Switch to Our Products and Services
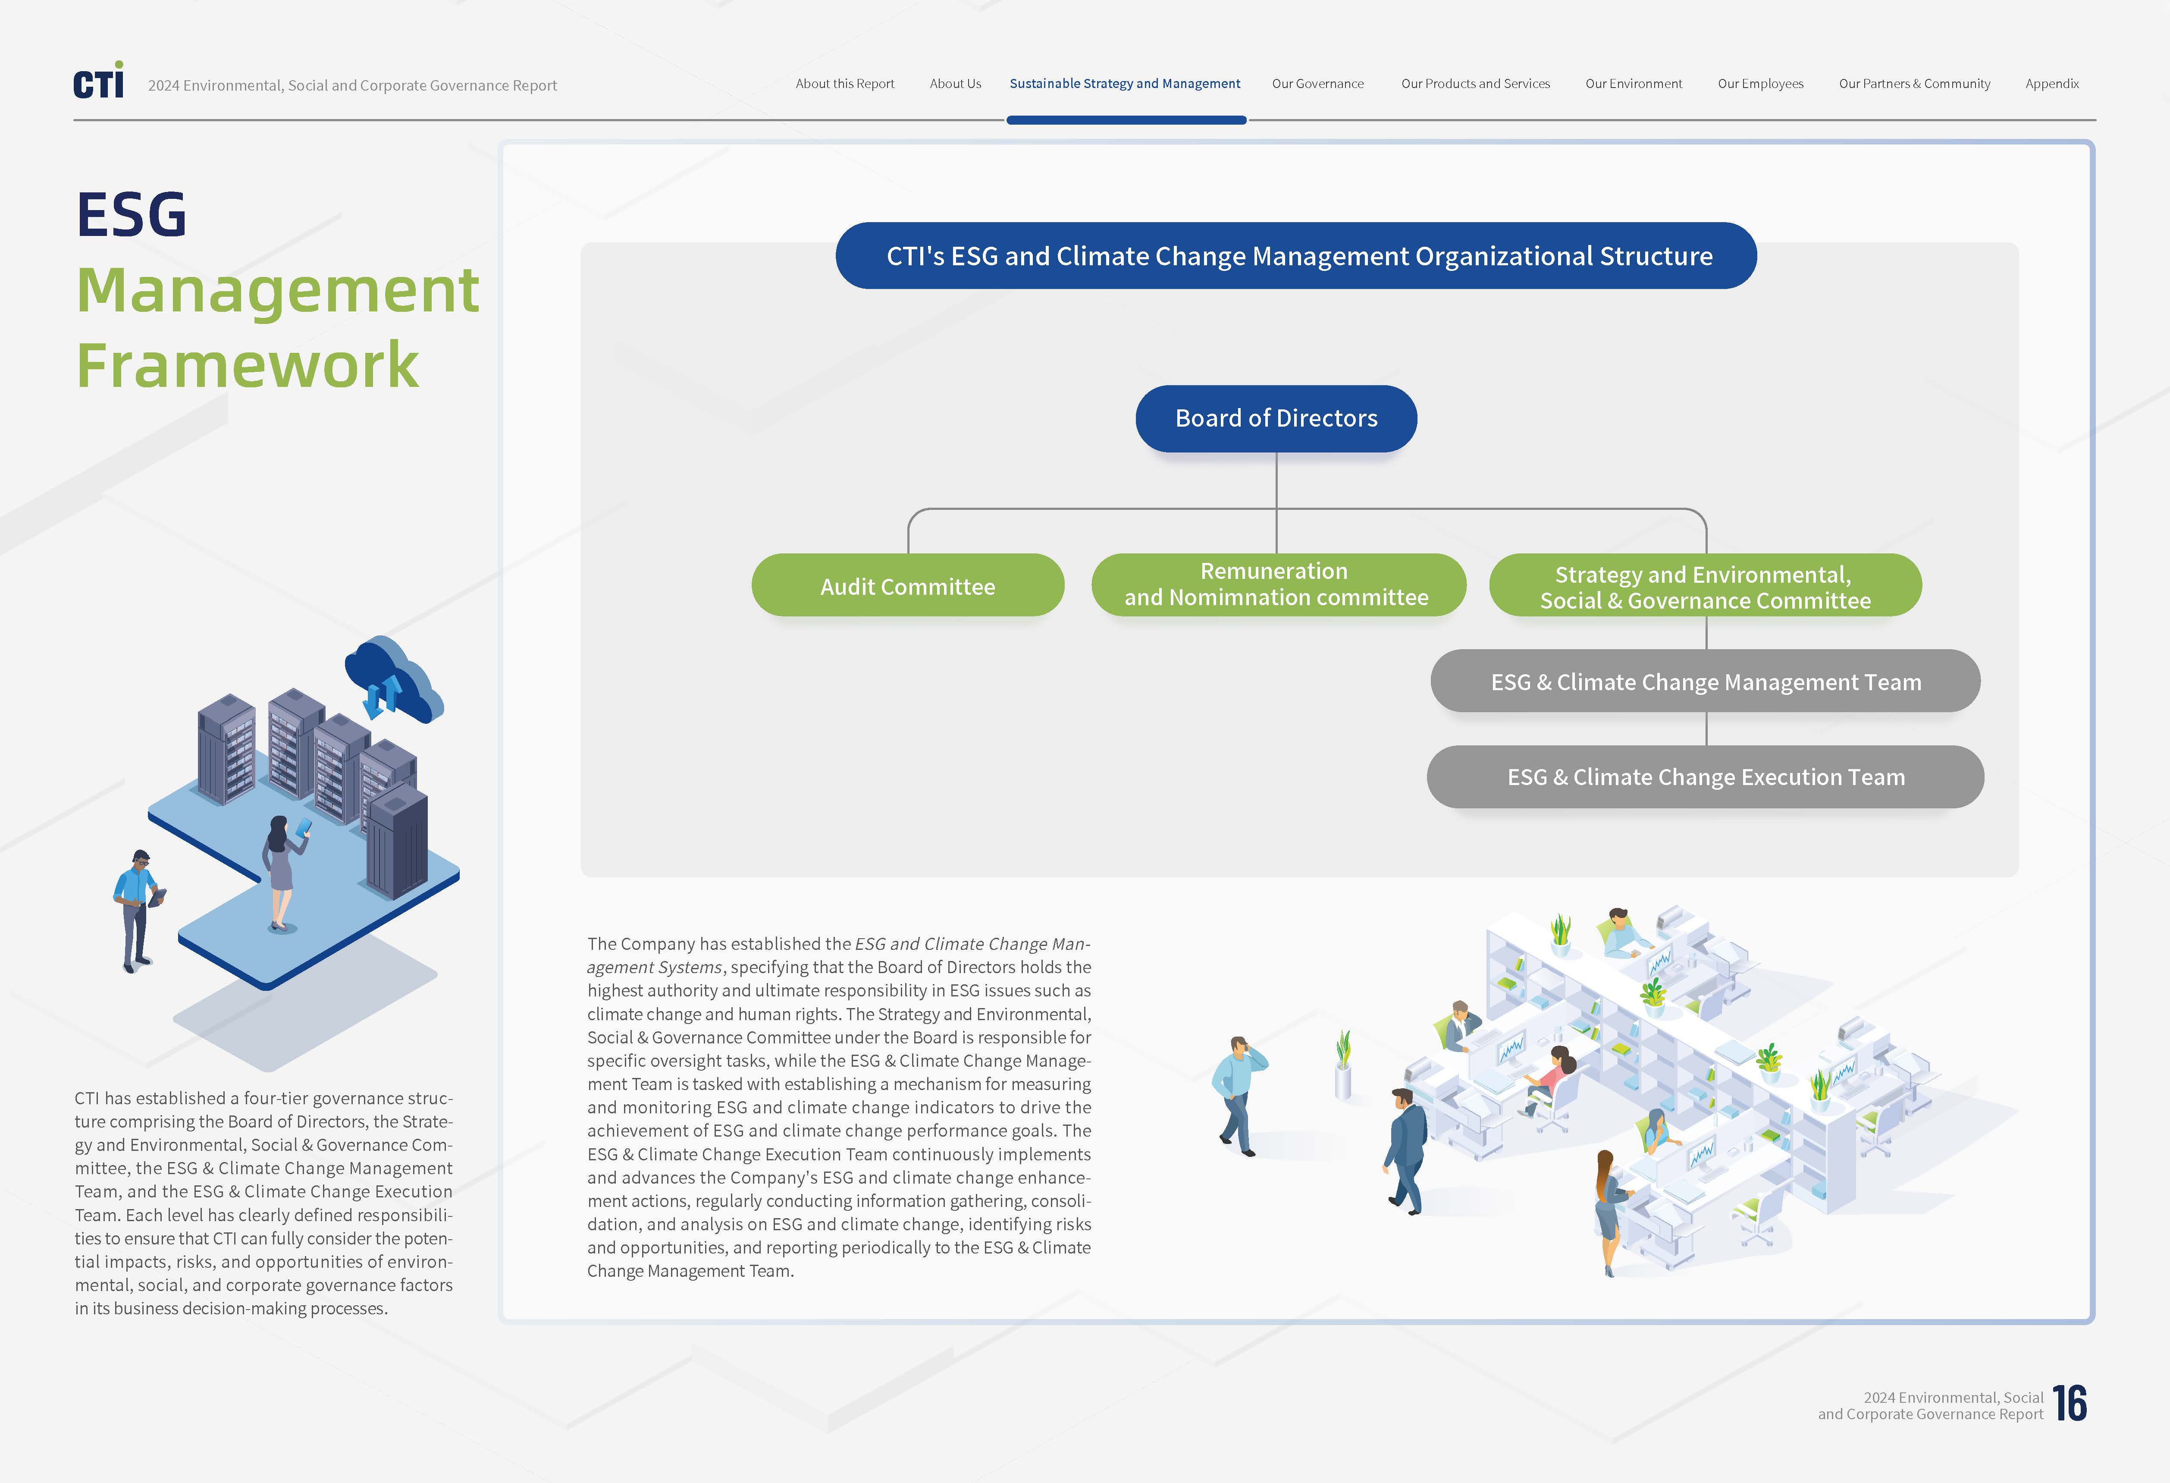 [1475, 84]
